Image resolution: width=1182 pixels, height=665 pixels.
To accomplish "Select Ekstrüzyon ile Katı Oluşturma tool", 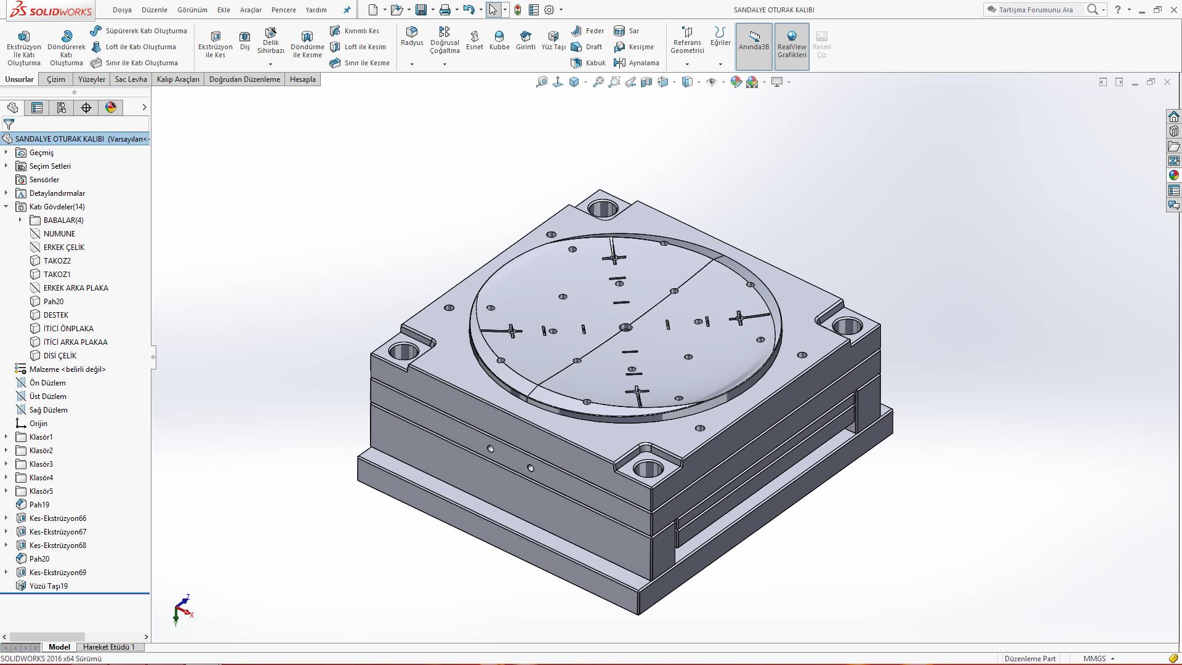I will pos(24,48).
